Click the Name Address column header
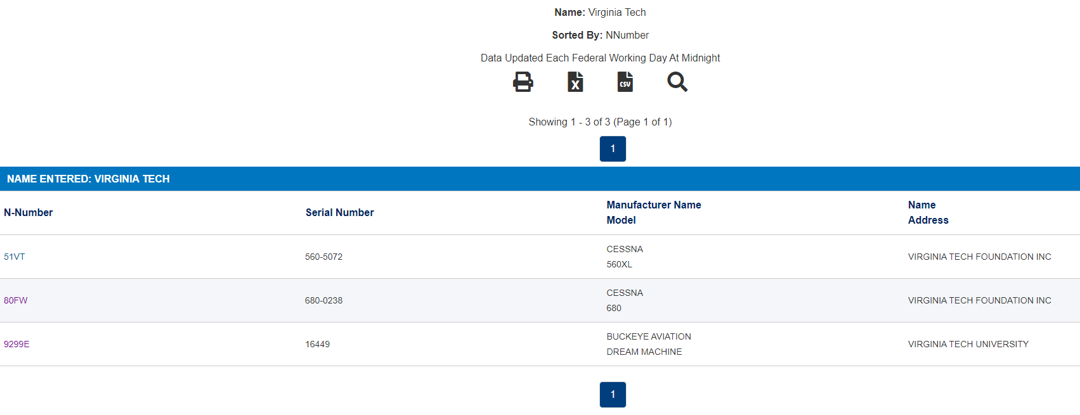 click(928, 213)
